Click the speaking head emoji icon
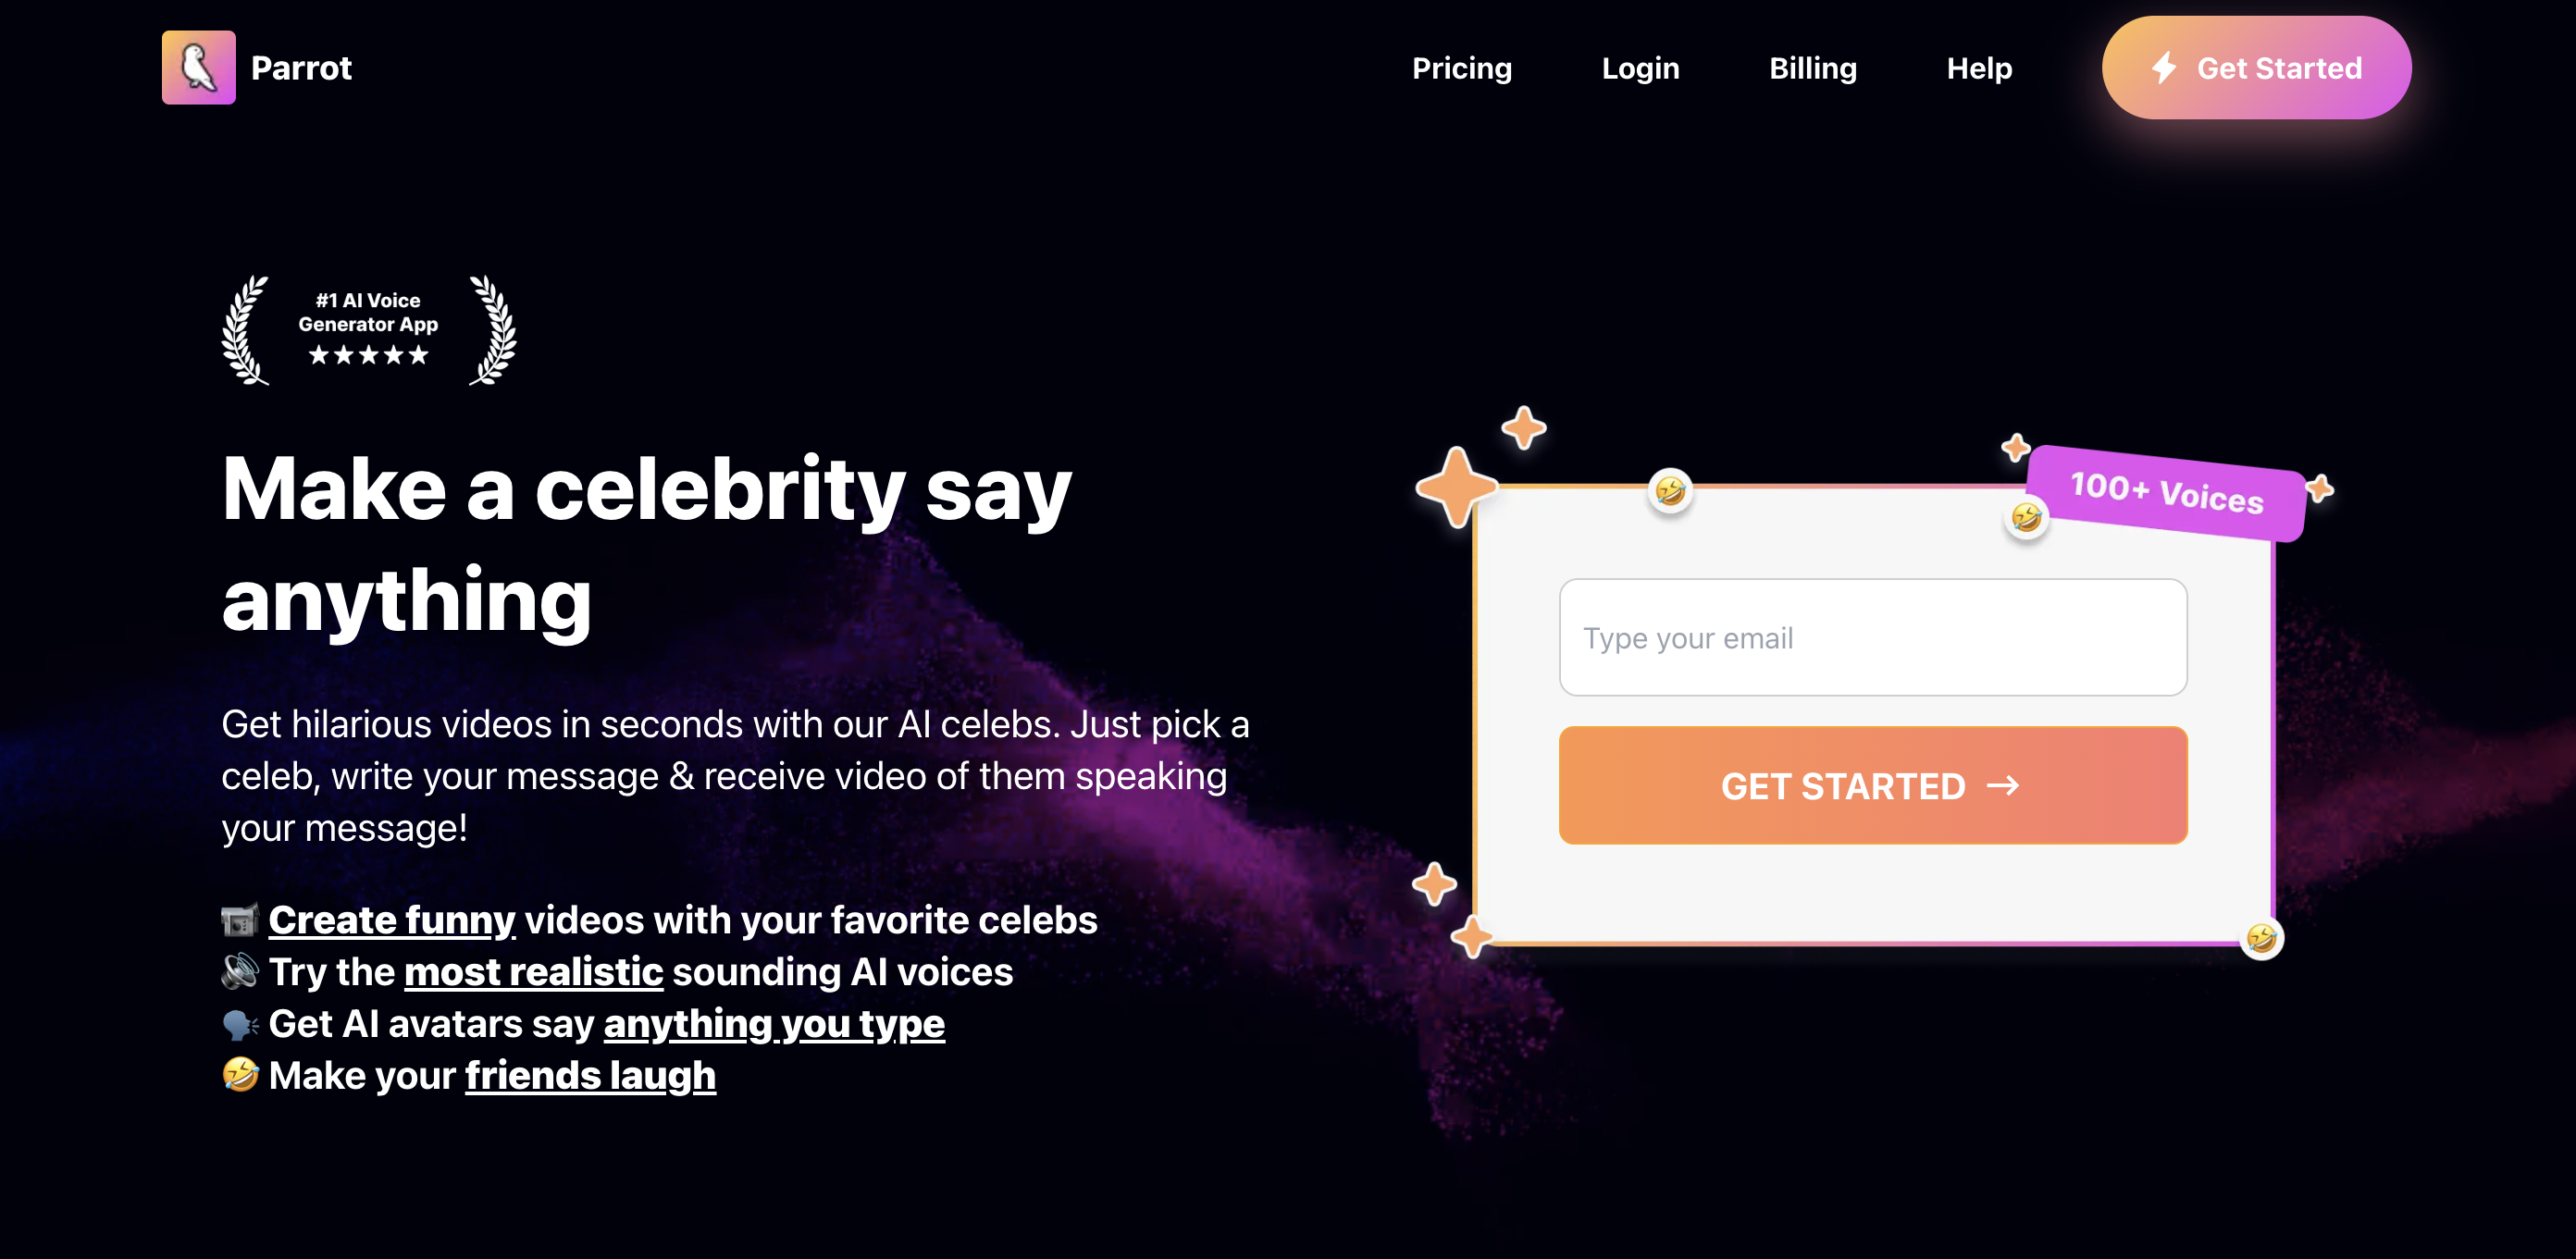This screenshot has height=1259, width=2576. (x=240, y=1024)
